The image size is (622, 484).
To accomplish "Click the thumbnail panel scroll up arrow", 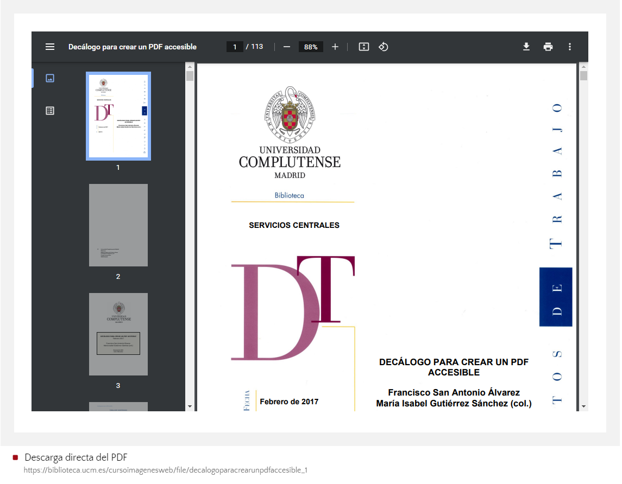I will pos(190,67).
